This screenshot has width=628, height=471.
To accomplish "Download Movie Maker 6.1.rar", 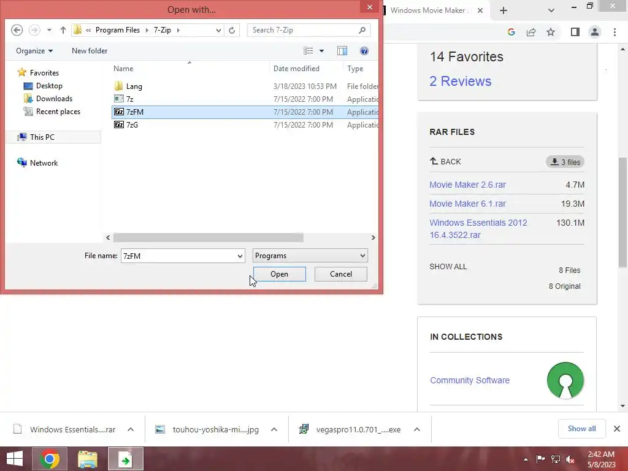I will (x=467, y=204).
